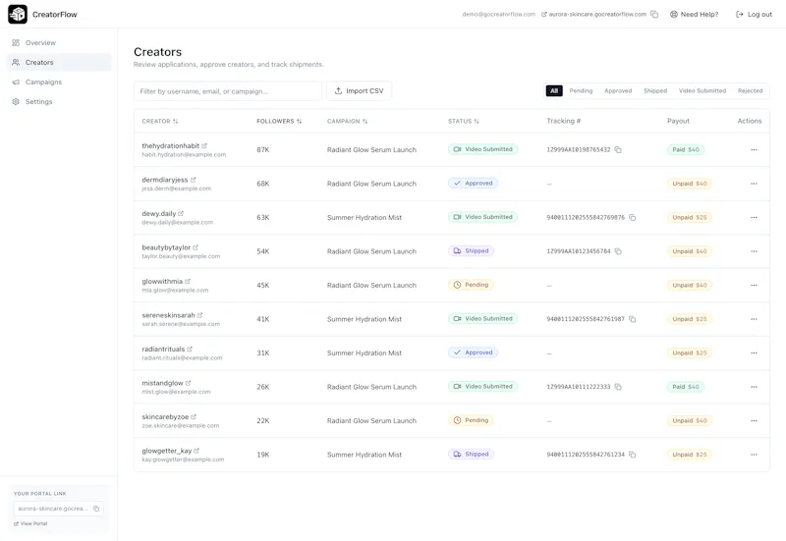Open external profile link for radiantrituals
This screenshot has width=786, height=541.
click(x=190, y=350)
